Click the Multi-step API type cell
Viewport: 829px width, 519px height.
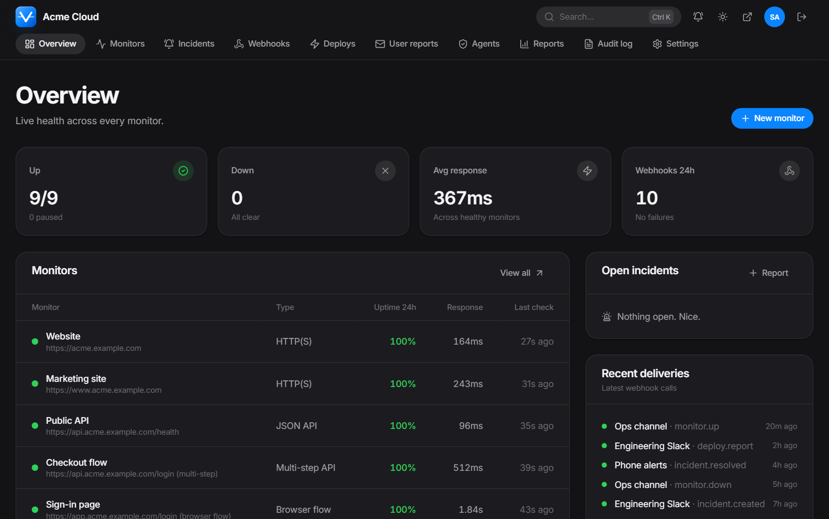(306, 468)
